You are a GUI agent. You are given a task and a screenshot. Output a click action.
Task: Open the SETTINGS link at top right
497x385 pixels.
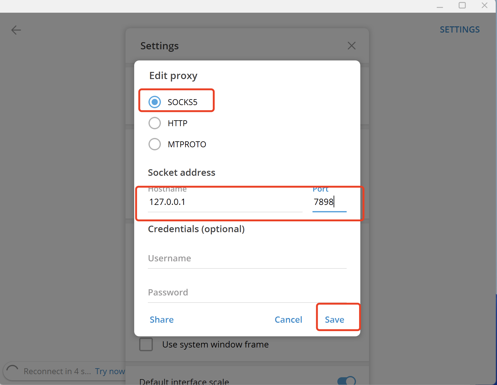point(459,30)
